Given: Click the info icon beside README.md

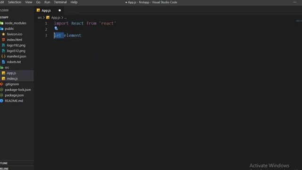Looking at the screenshot, I should (1, 101).
